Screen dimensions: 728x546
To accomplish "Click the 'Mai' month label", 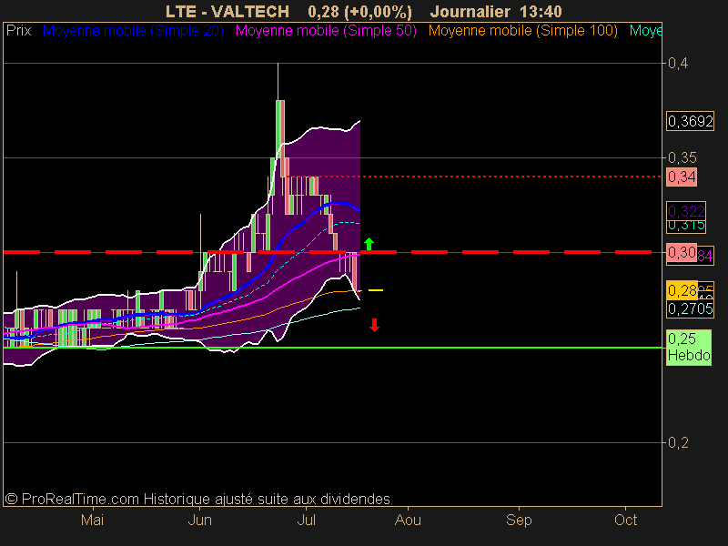I will click(x=93, y=520).
